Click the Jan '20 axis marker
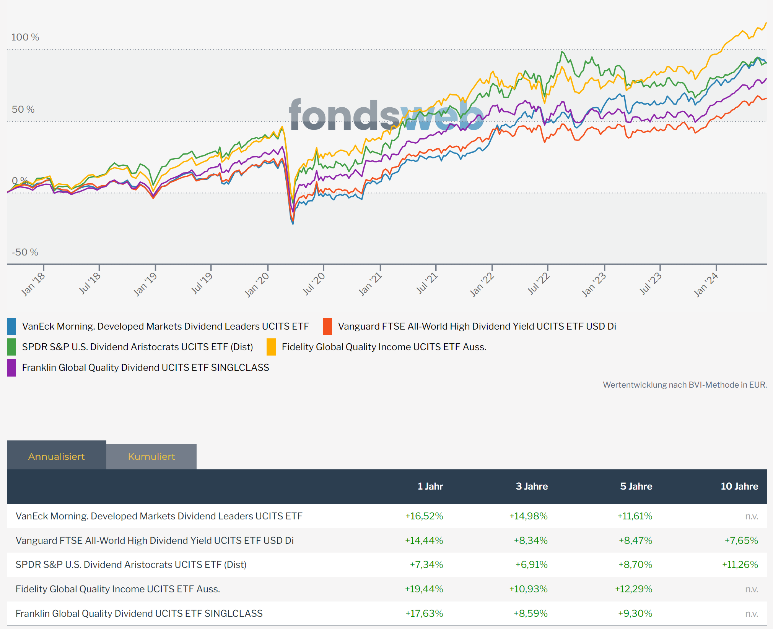 [257, 284]
